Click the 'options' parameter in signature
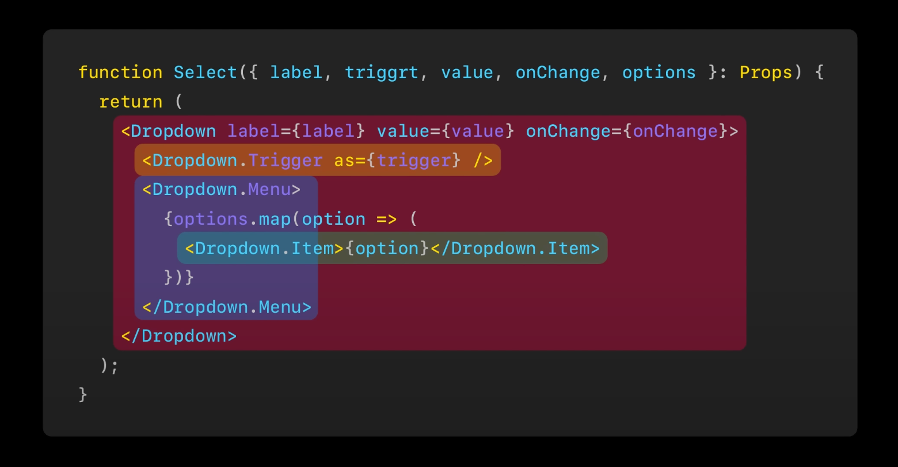The image size is (898, 467). 659,72
